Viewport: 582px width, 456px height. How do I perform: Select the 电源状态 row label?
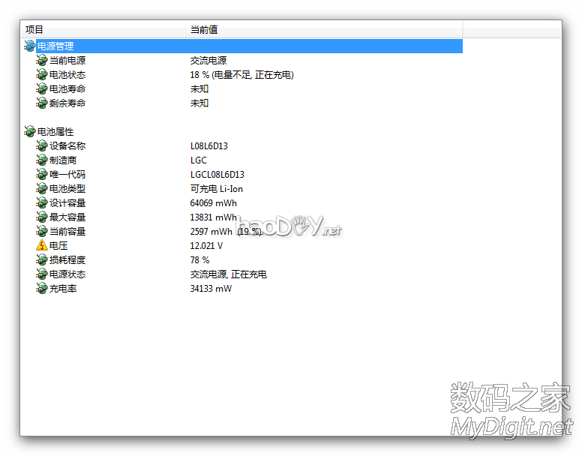[x=67, y=274]
